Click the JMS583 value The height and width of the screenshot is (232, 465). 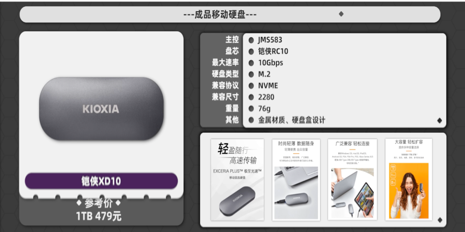click(270, 40)
